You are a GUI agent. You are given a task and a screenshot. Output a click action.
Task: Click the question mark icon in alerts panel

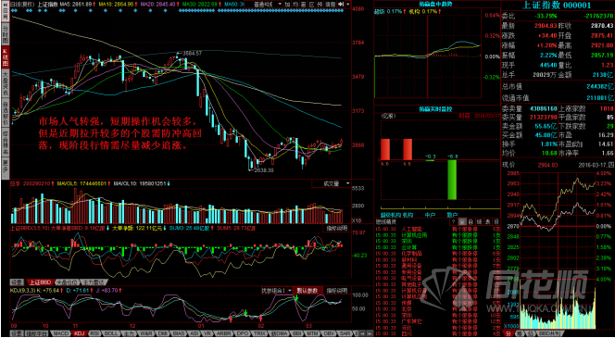tap(454, 221)
